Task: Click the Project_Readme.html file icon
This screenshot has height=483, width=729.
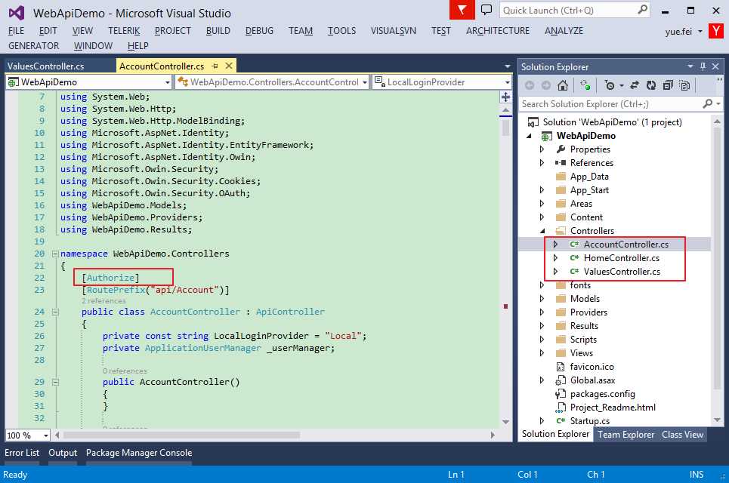Action: [561, 408]
